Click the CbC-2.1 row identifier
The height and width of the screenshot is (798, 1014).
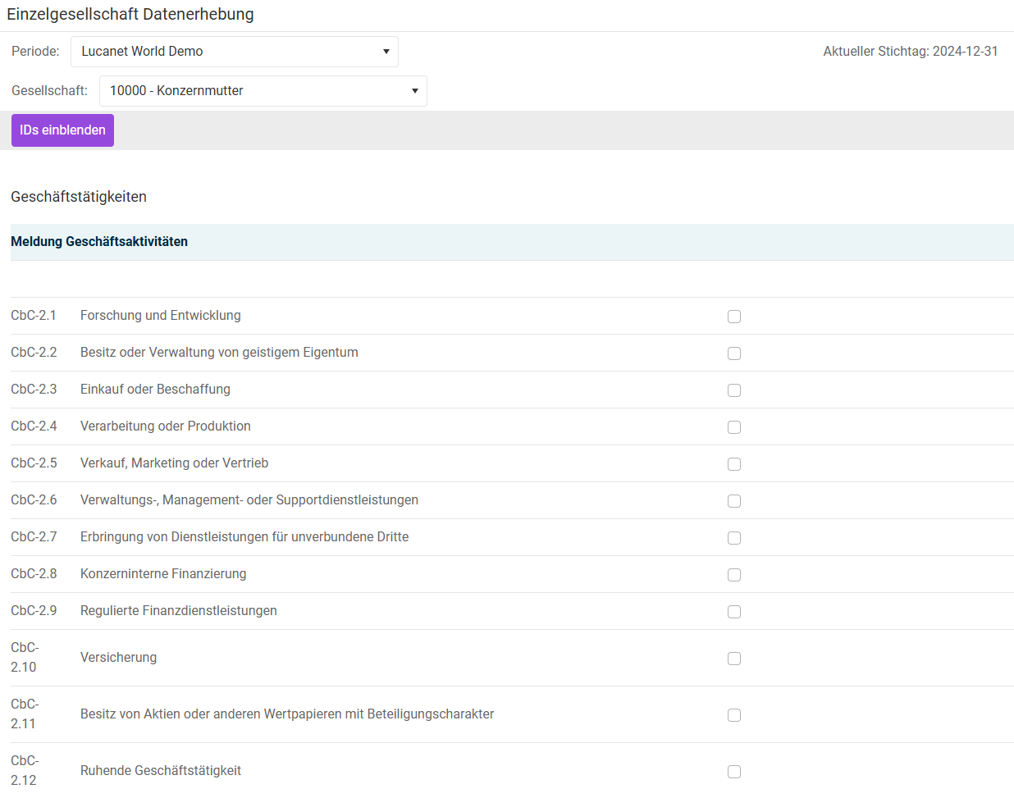point(34,316)
